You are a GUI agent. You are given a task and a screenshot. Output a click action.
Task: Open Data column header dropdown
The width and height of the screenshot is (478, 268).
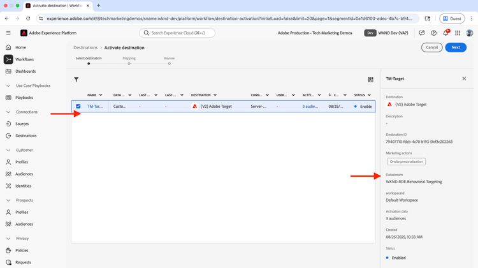click(130, 95)
